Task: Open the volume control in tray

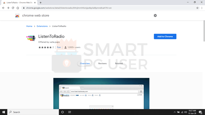Action: click(x=185, y=112)
